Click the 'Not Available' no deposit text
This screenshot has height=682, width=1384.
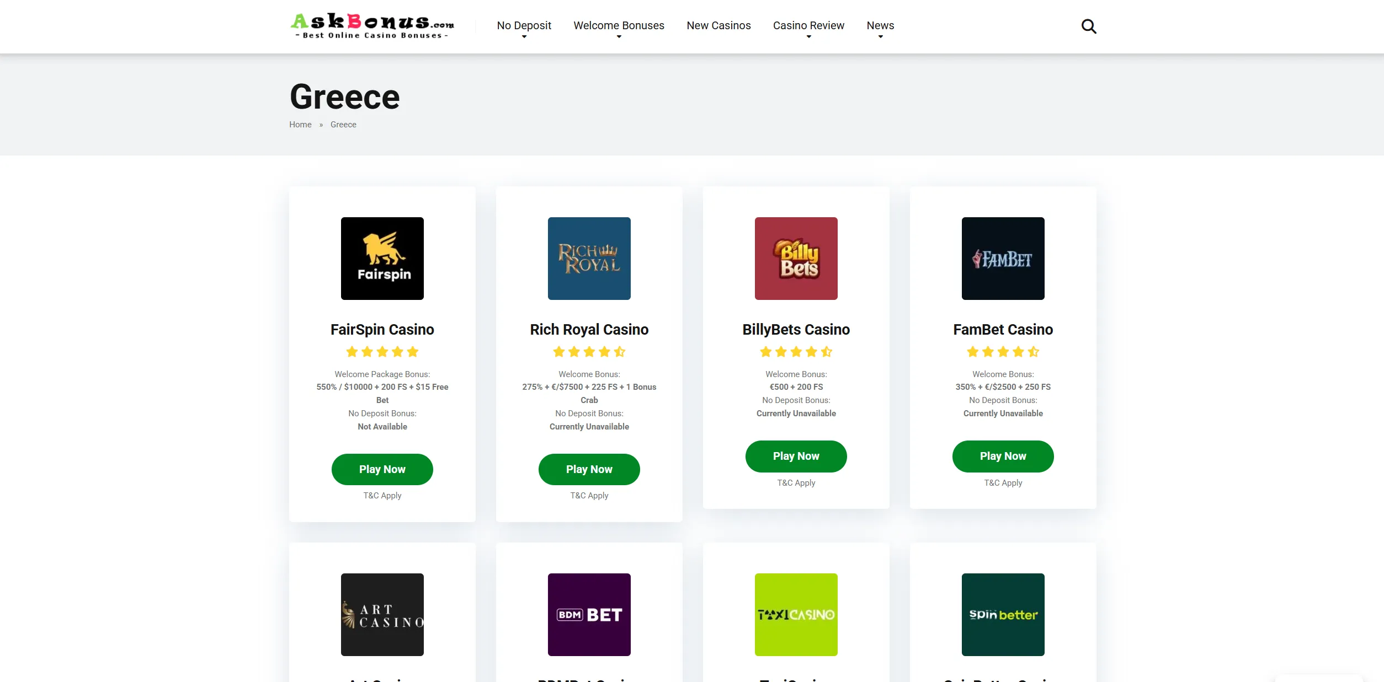(382, 427)
